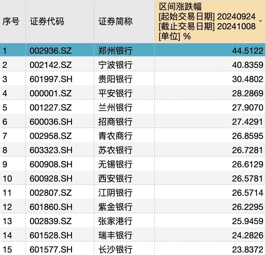Click the value 23.8372

click(x=247, y=249)
